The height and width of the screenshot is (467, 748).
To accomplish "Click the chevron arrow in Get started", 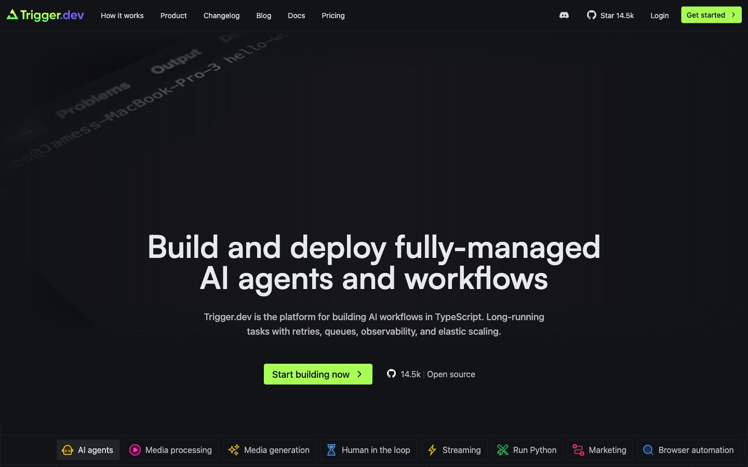I will [x=733, y=15].
